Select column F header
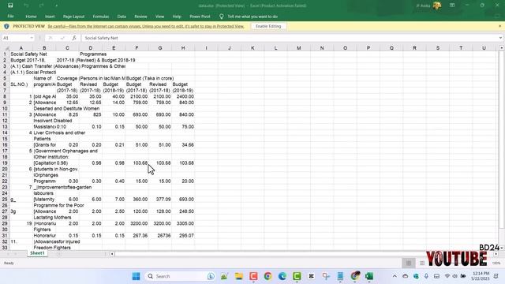 pos(137,48)
